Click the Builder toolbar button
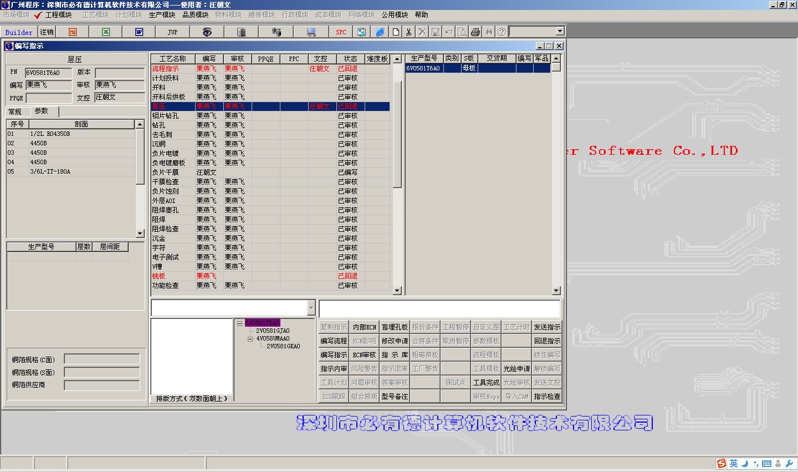Screen dimensions: 798x472 [x=19, y=32]
